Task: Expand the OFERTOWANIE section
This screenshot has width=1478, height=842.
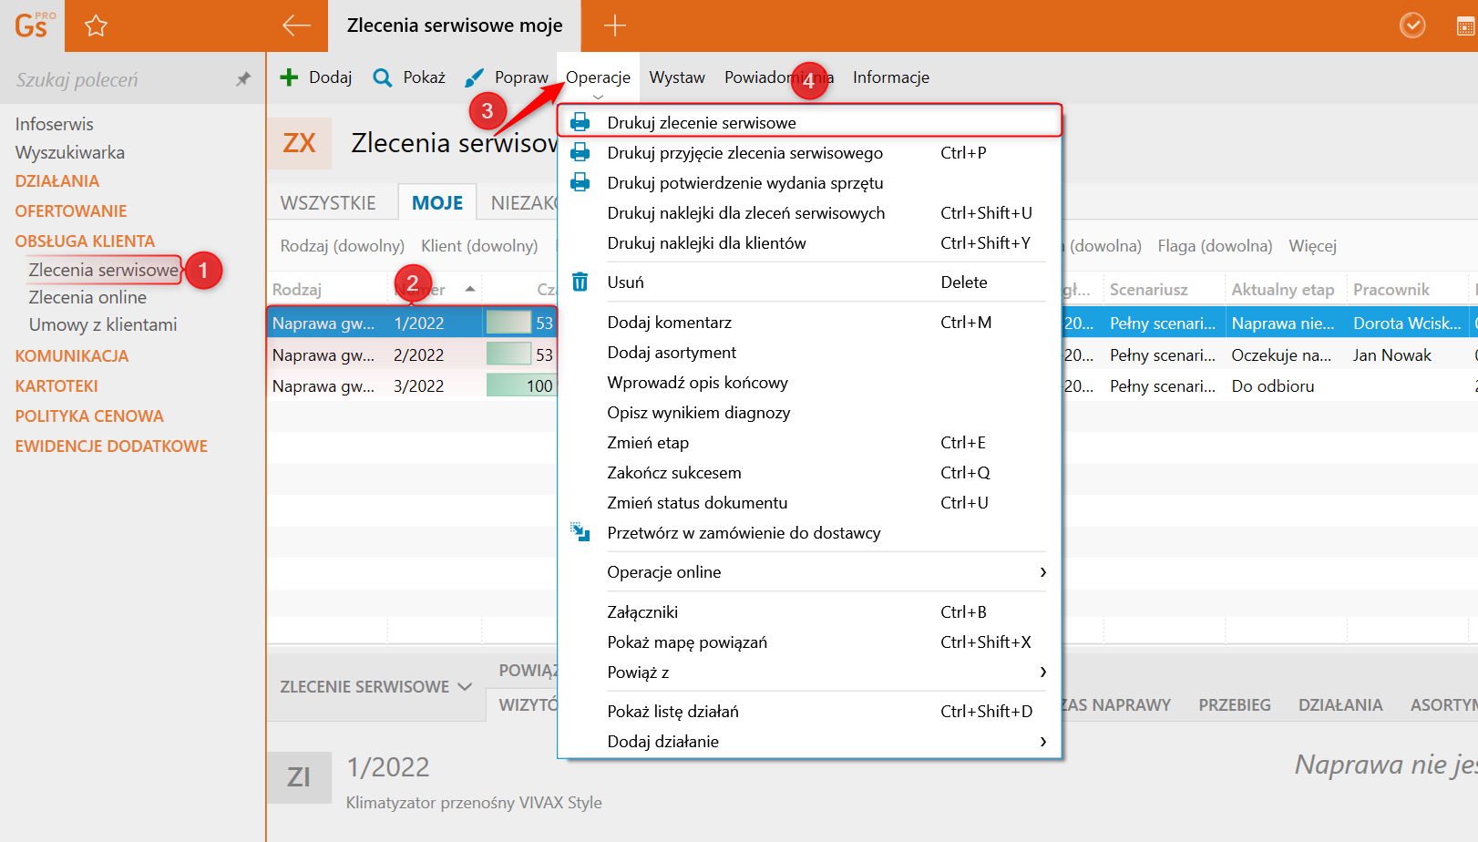Action: pos(70,210)
